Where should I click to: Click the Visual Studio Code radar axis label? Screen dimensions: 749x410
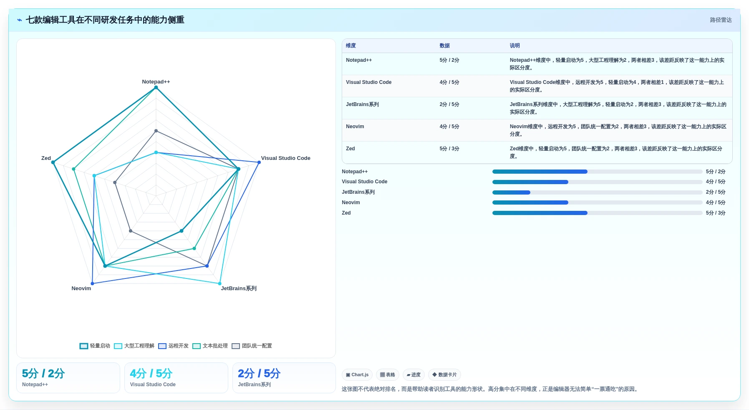tap(286, 158)
